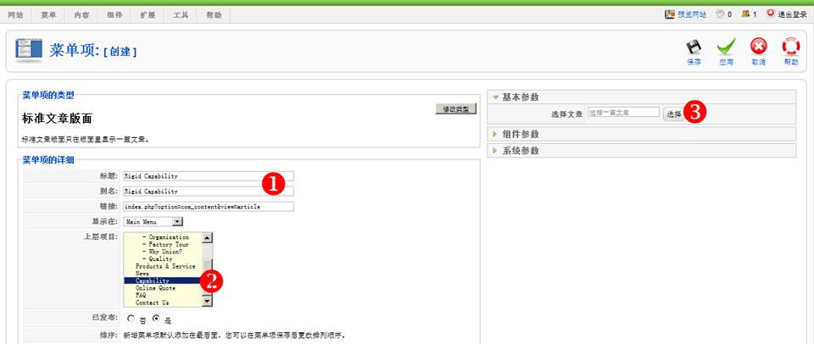Viewport: 814px width, 344px height.
Task: Click the 保存 (Save) toolbar icon
Action: [x=694, y=47]
